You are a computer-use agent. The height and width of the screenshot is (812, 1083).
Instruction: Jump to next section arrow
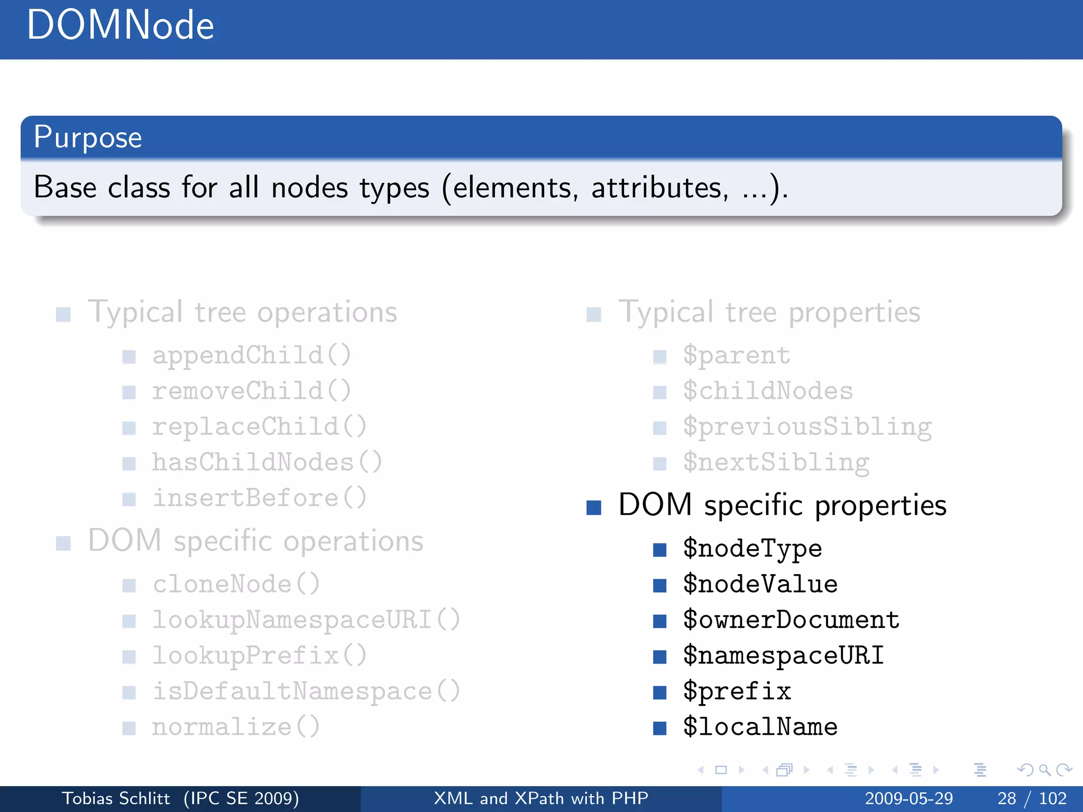click(x=936, y=770)
